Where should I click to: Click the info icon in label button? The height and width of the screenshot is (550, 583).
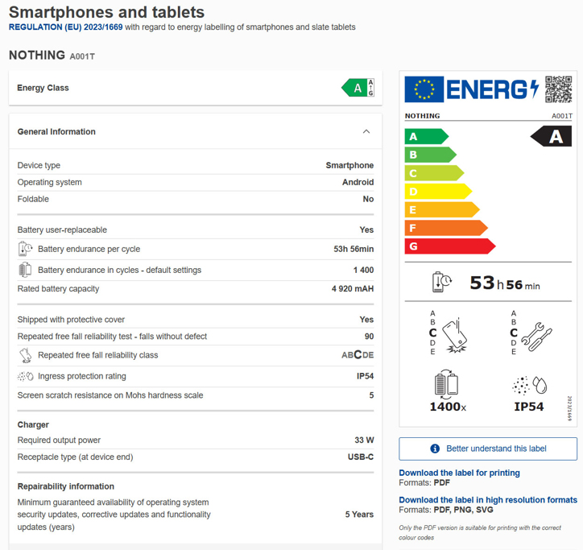(x=435, y=449)
